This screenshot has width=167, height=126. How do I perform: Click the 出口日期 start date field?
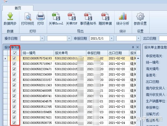(x=163, y=38)
